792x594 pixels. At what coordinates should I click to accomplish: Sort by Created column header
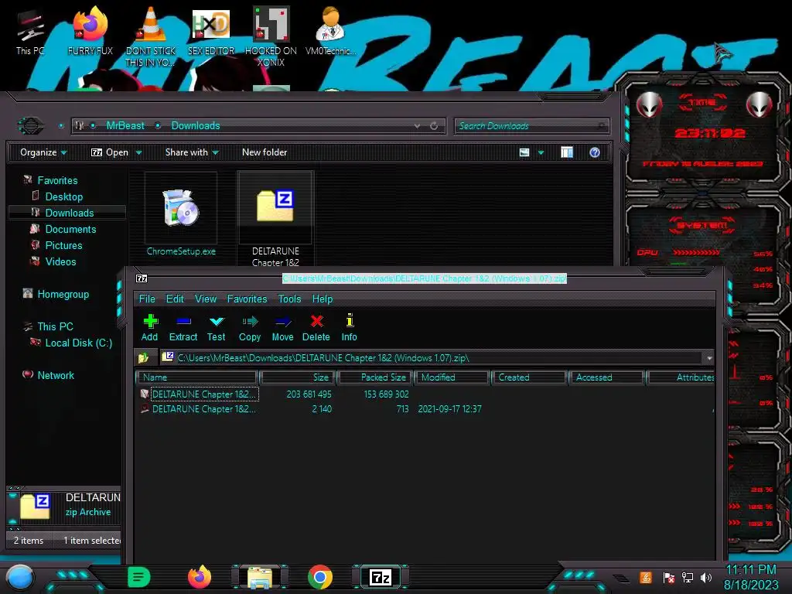[529, 377]
